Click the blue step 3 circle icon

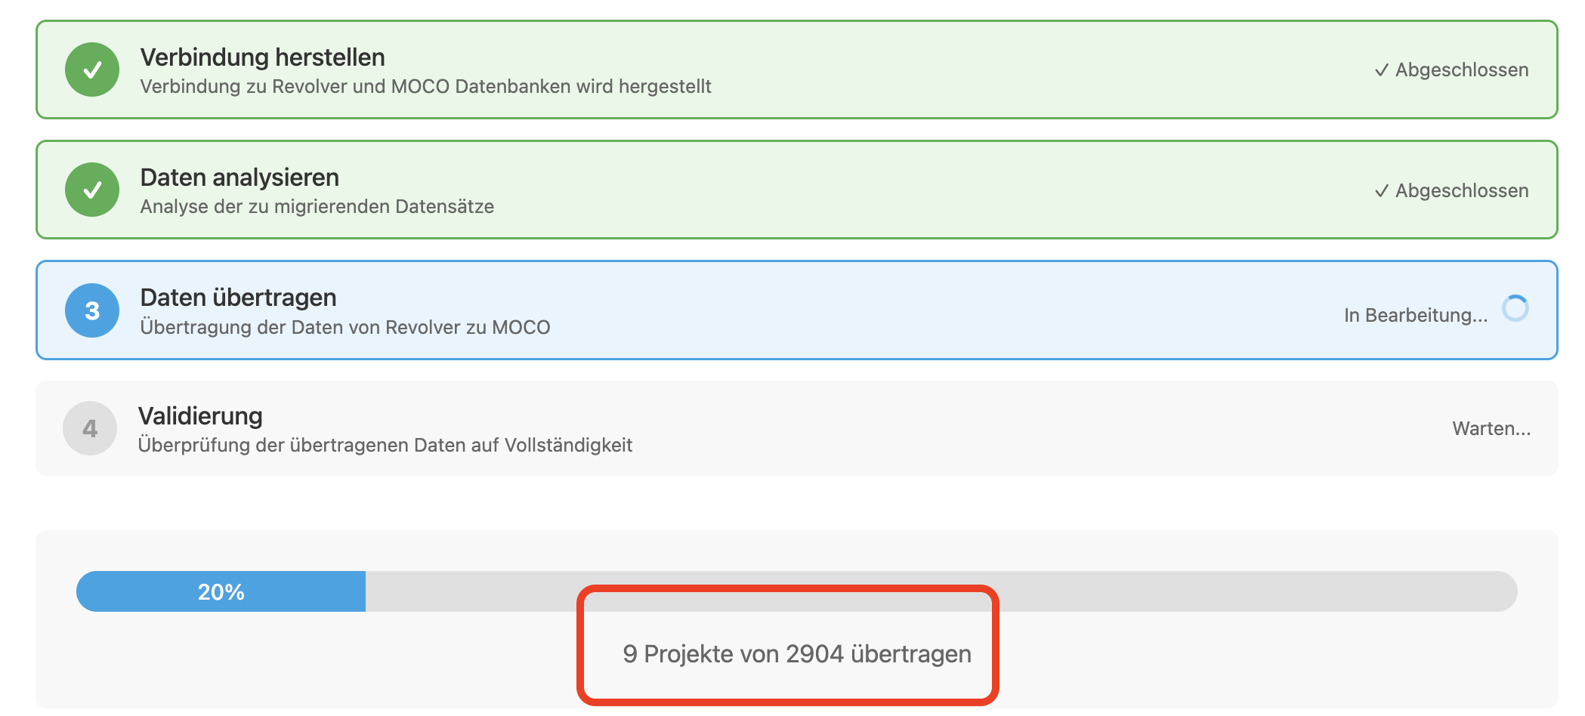(92, 310)
